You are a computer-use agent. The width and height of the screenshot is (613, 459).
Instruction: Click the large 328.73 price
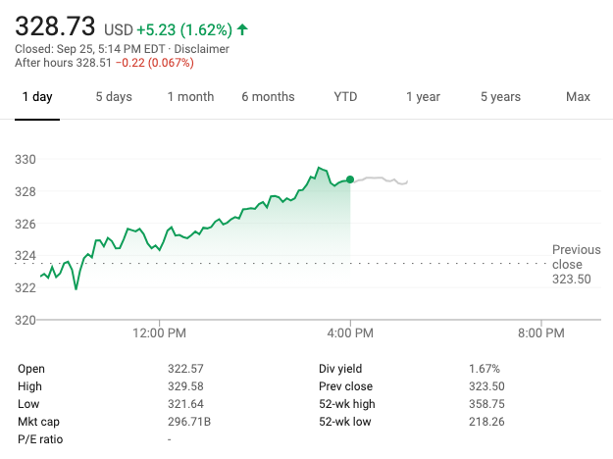point(55,24)
